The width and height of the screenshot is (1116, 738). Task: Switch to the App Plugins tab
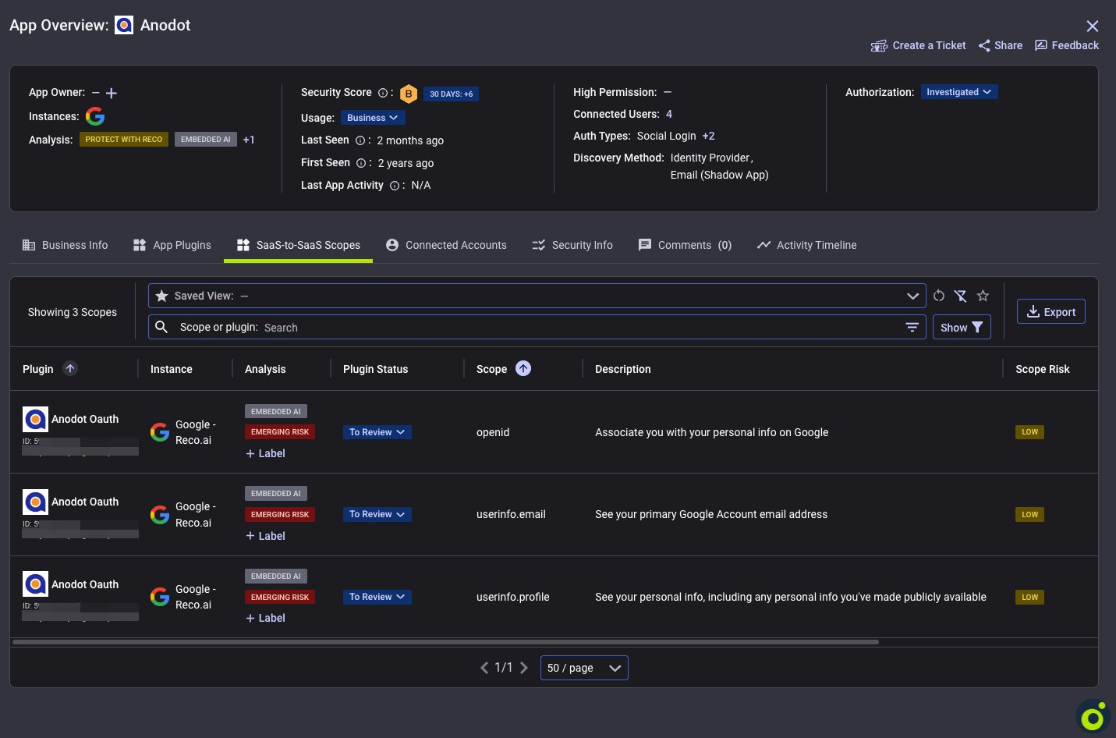(172, 245)
